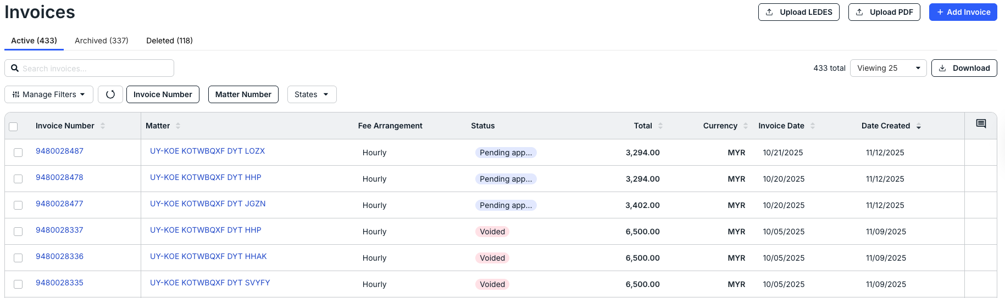Click the Upload LEDES button

coord(798,12)
